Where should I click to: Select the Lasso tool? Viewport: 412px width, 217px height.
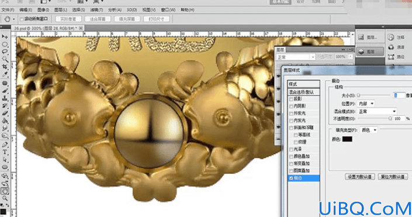5,51
